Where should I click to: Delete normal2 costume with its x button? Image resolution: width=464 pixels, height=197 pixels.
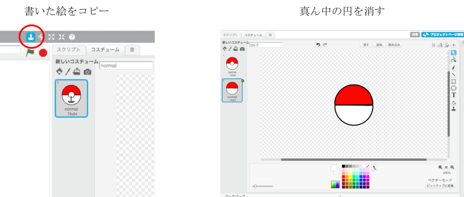[243, 80]
